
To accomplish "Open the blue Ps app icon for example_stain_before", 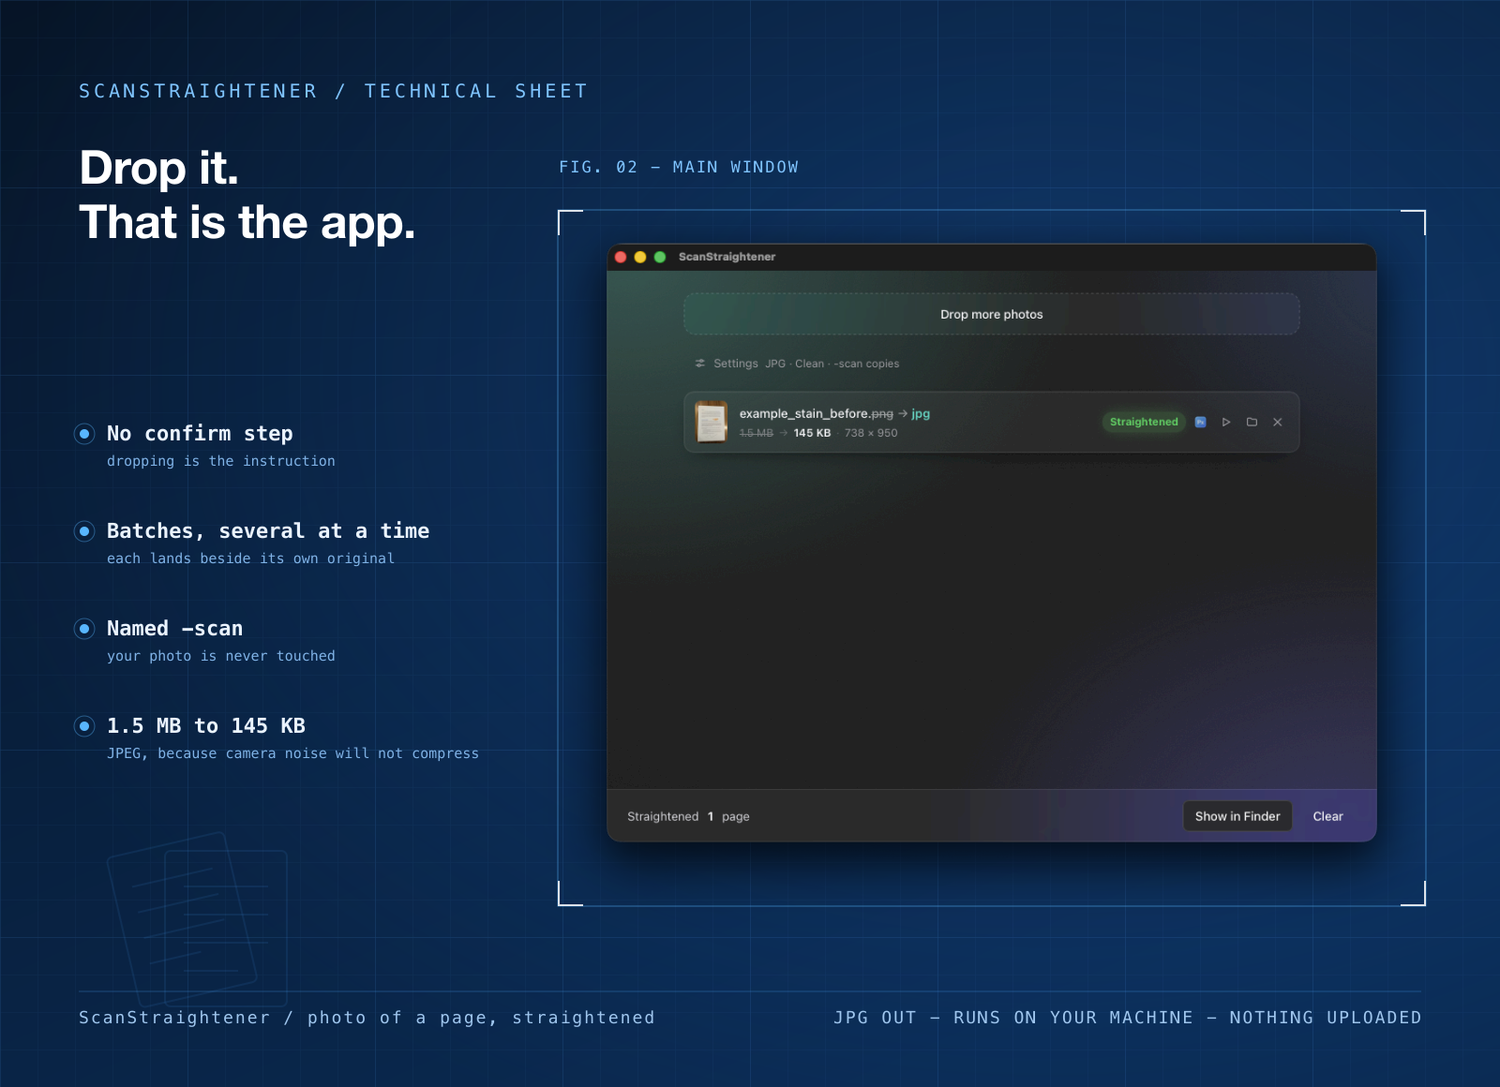I will (x=1200, y=422).
